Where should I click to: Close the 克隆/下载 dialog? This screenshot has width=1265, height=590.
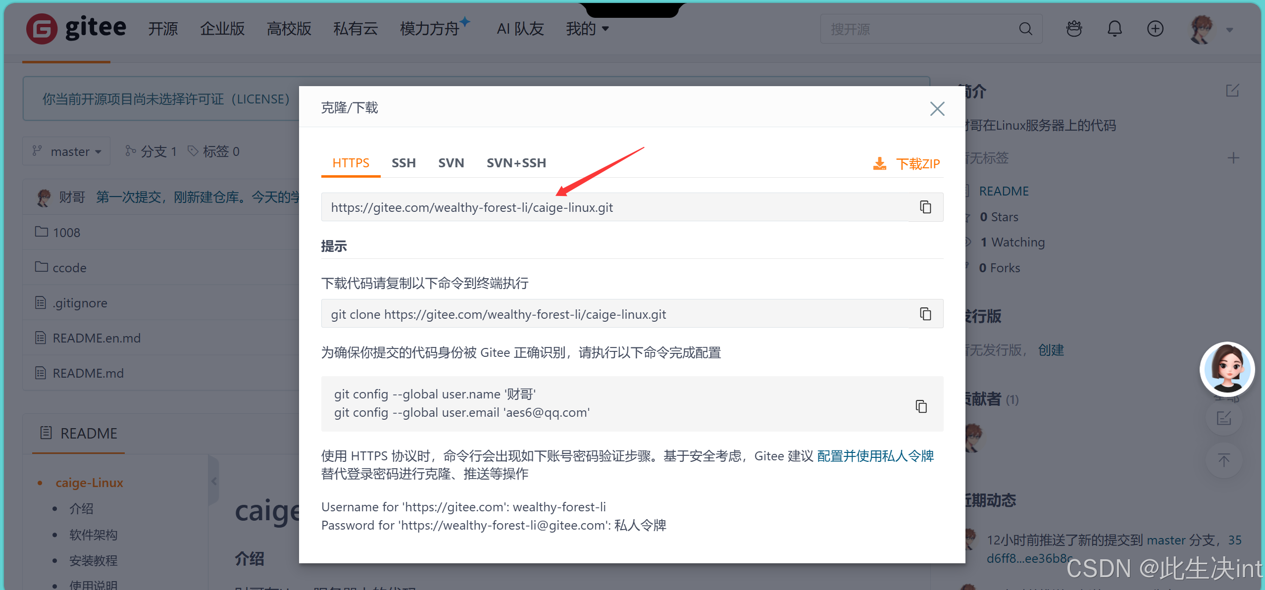click(x=937, y=108)
